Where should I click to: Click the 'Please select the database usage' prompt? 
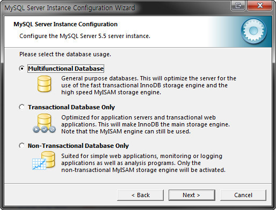tap(65, 54)
